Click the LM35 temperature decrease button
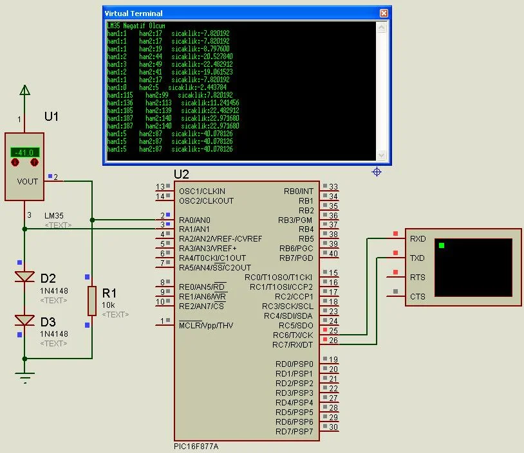The height and width of the screenshot is (453, 524). [x=15, y=163]
